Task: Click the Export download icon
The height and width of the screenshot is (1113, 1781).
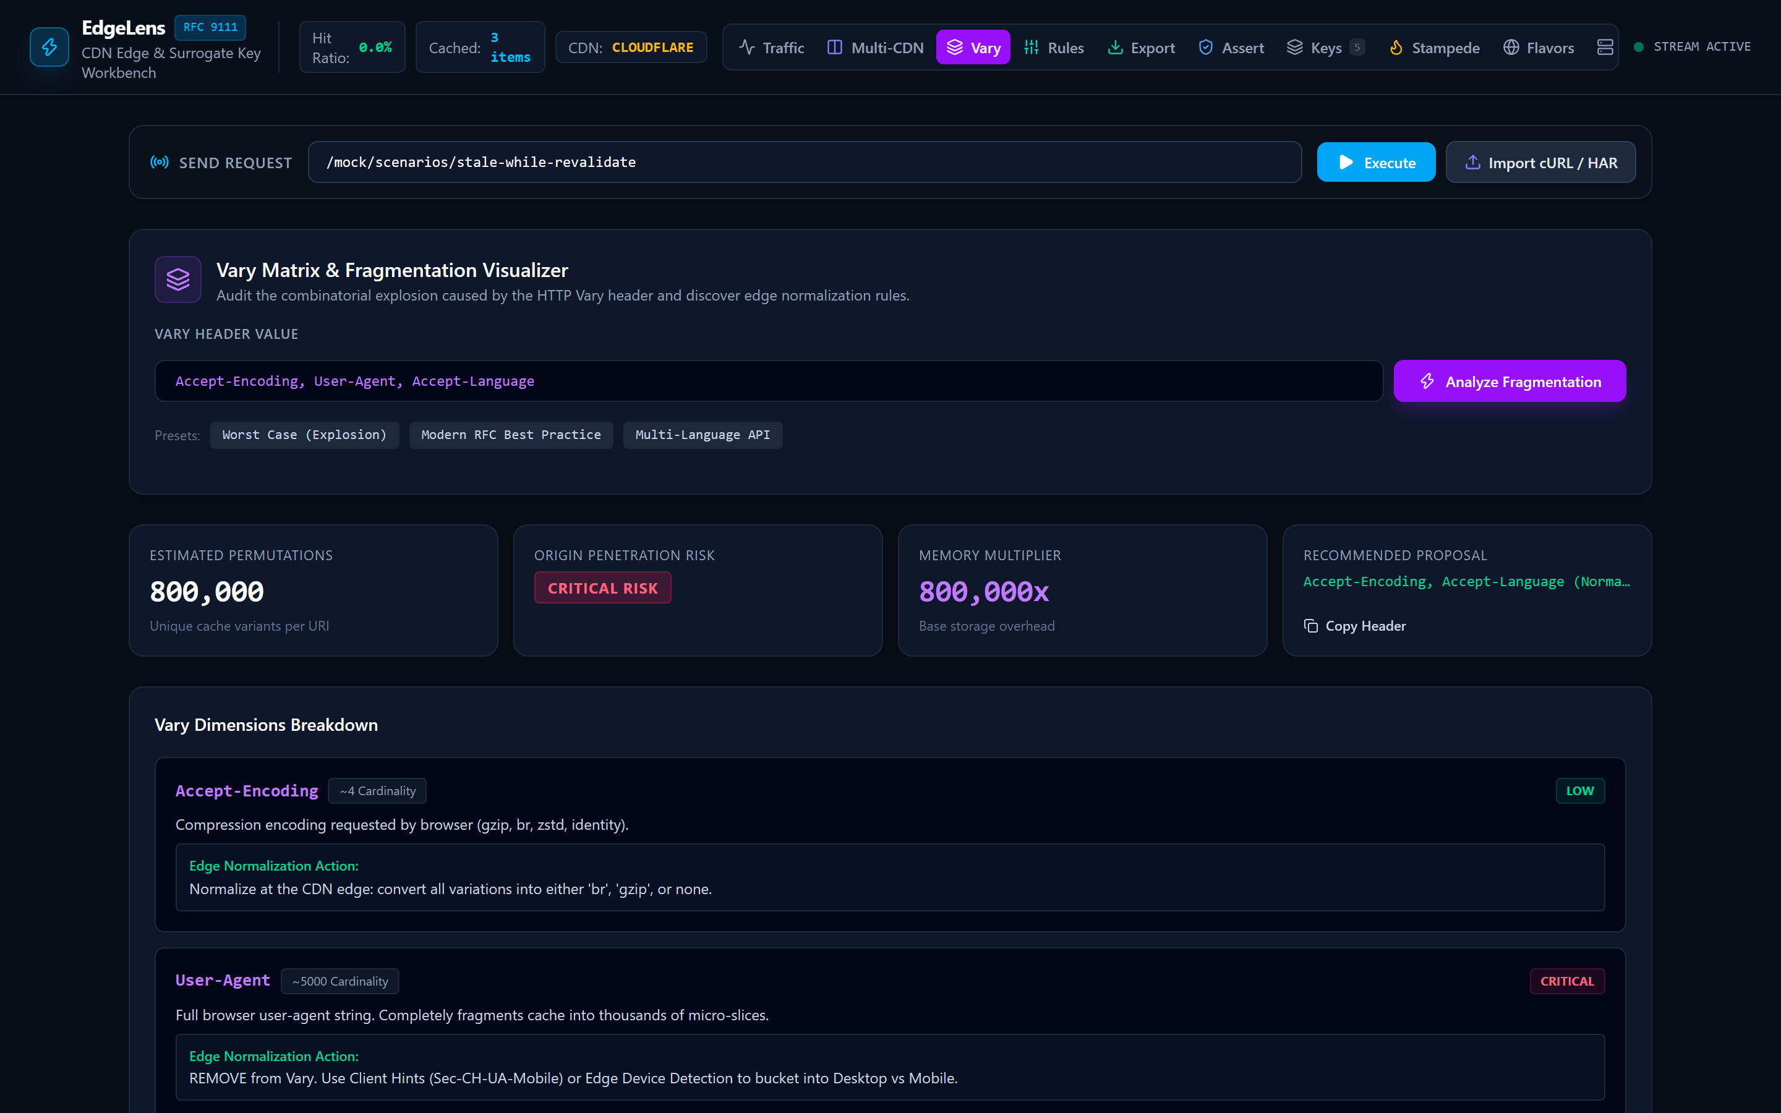Action: (1115, 47)
